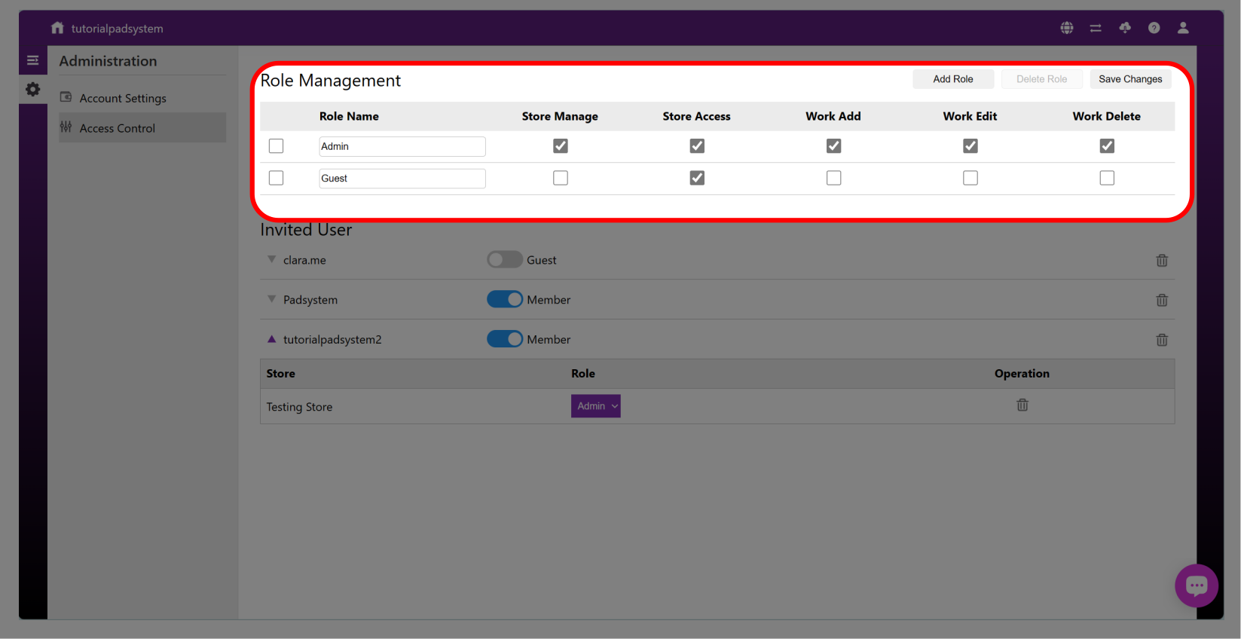Edit the Admin role name field
1241x639 pixels.
pyautogui.click(x=402, y=146)
